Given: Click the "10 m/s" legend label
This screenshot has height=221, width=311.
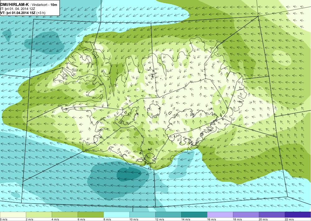Looking at the screenshot, I should 134,219.
